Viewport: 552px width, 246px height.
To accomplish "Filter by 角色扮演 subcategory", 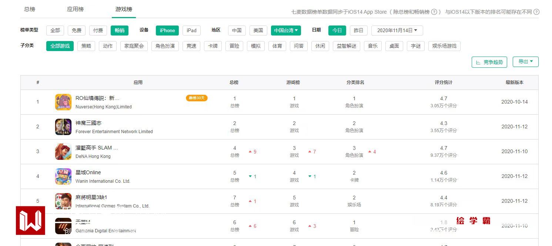I will coord(165,46).
